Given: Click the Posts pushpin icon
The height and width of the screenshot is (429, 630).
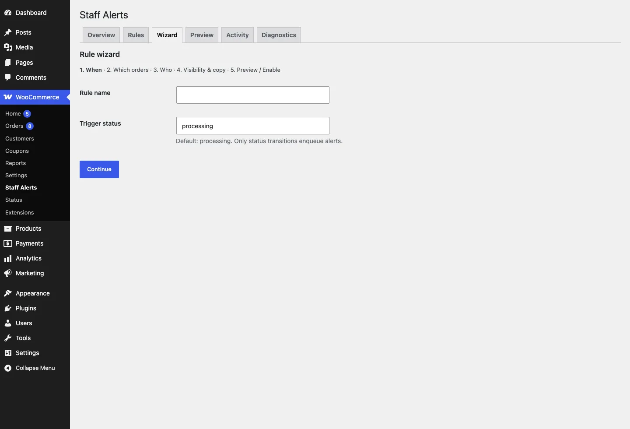Looking at the screenshot, I should pos(8,32).
